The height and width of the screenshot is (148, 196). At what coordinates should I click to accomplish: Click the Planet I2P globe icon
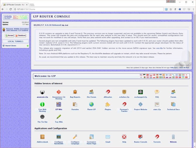coord(91,104)
